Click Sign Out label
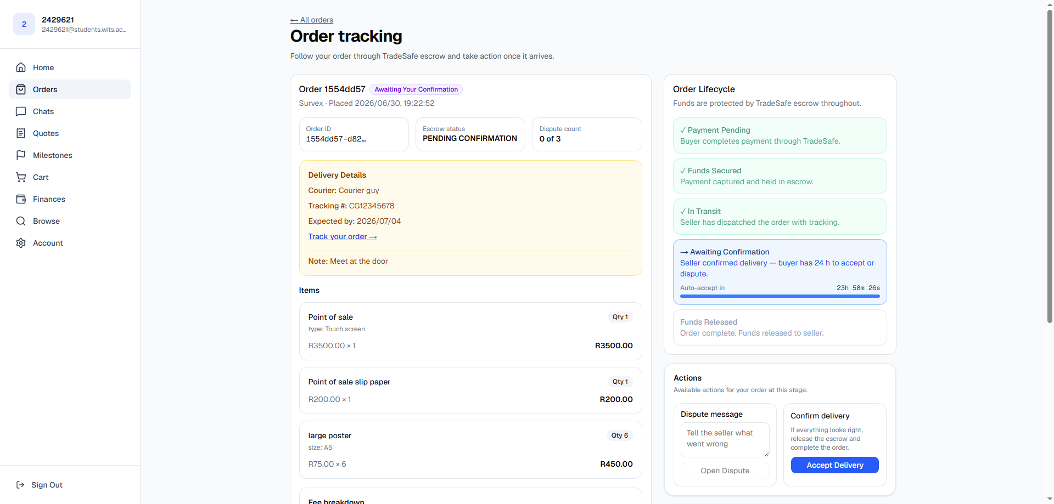This screenshot has height=504, width=1054. tap(47, 485)
